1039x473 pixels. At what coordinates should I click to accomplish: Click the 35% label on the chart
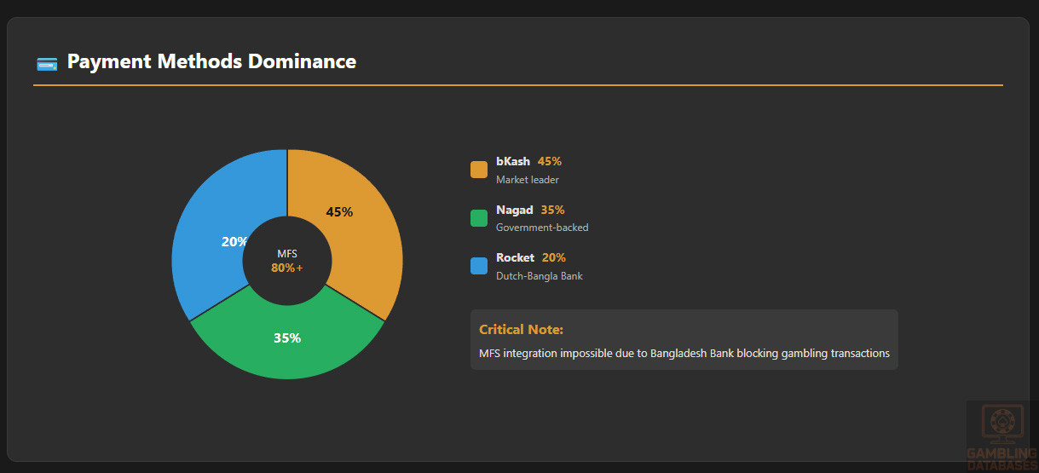pos(287,338)
